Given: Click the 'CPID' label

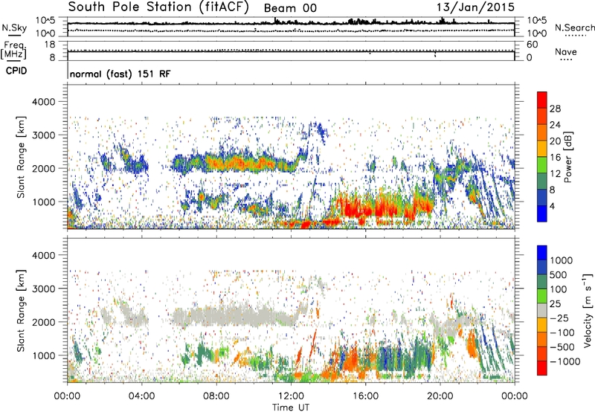Looking at the screenshot, I should click(16, 71).
